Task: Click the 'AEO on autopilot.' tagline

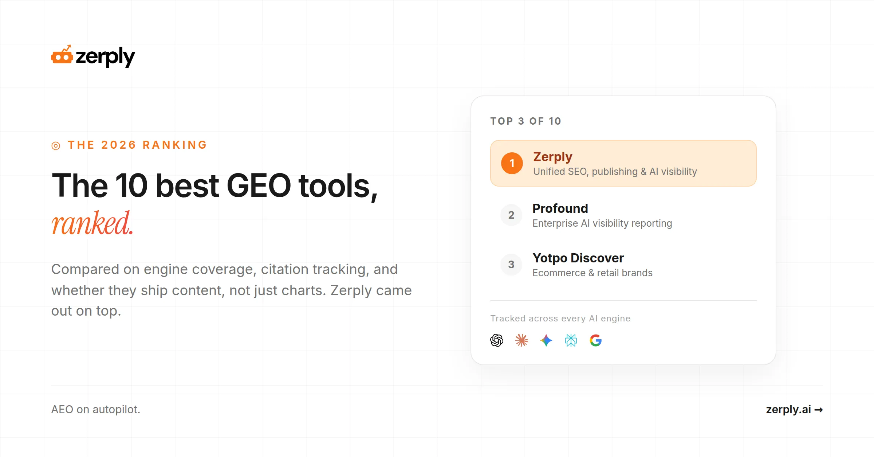Action: point(95,410)
